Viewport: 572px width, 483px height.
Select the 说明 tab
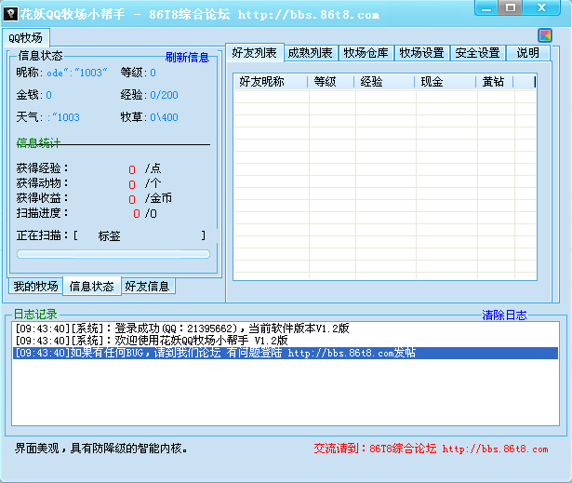click(x=527, y=53)
